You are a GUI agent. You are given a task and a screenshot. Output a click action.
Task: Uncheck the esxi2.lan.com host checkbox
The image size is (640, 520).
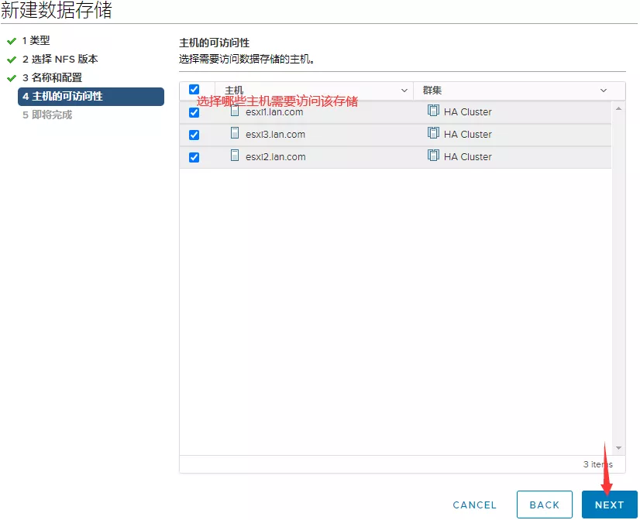pyautogui.click(x=194, y=157)
